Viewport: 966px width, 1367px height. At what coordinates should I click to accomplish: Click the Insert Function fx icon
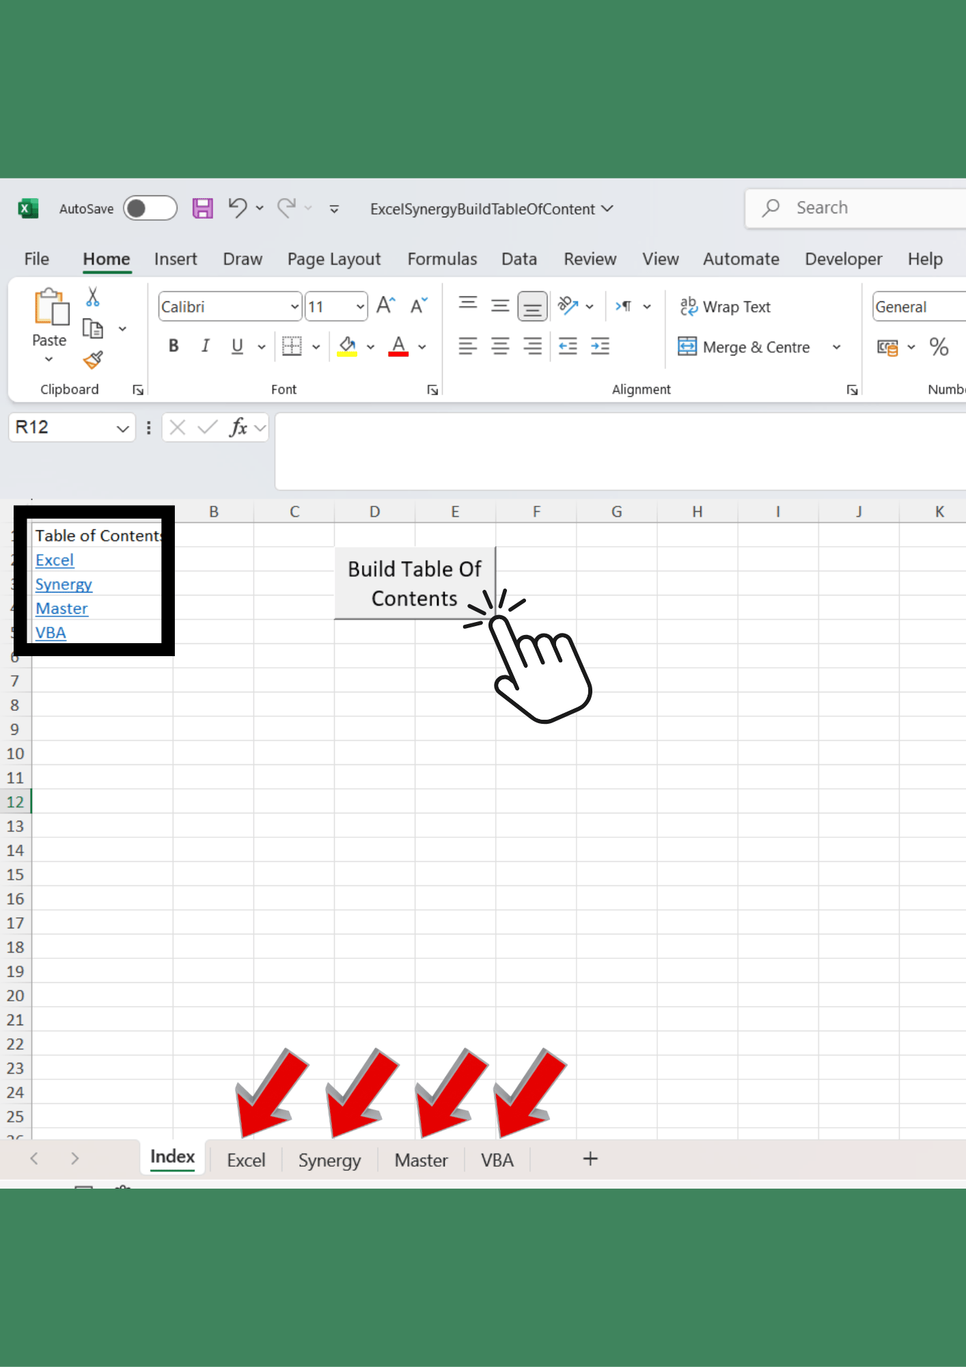(x=238, y=428)
